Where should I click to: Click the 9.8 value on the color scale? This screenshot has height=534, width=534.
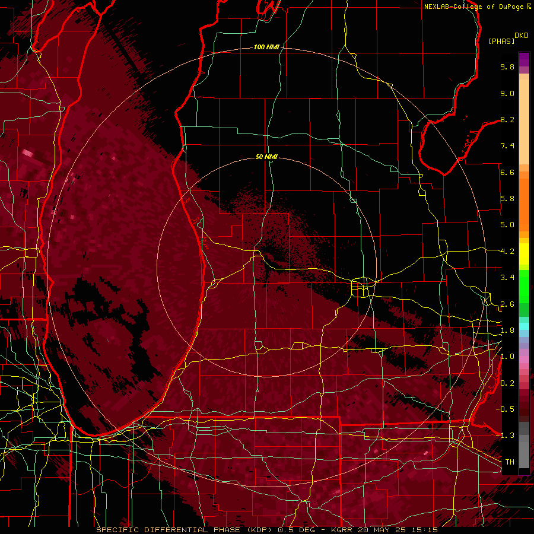tap(507, 67)
